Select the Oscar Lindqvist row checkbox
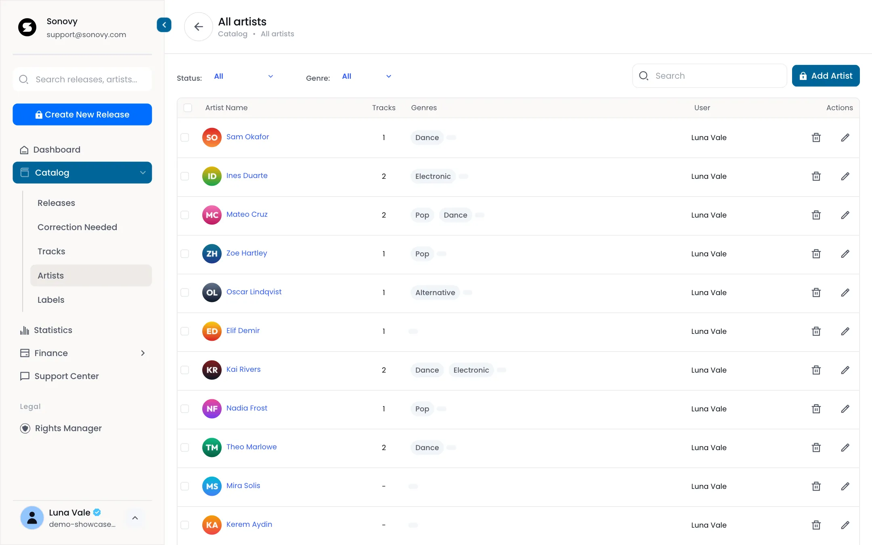Viewport: 872px width, 545px height. pyautogui.click(x=184, y=292)
